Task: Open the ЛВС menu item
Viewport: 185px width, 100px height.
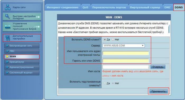Action: tap(22, 51)
